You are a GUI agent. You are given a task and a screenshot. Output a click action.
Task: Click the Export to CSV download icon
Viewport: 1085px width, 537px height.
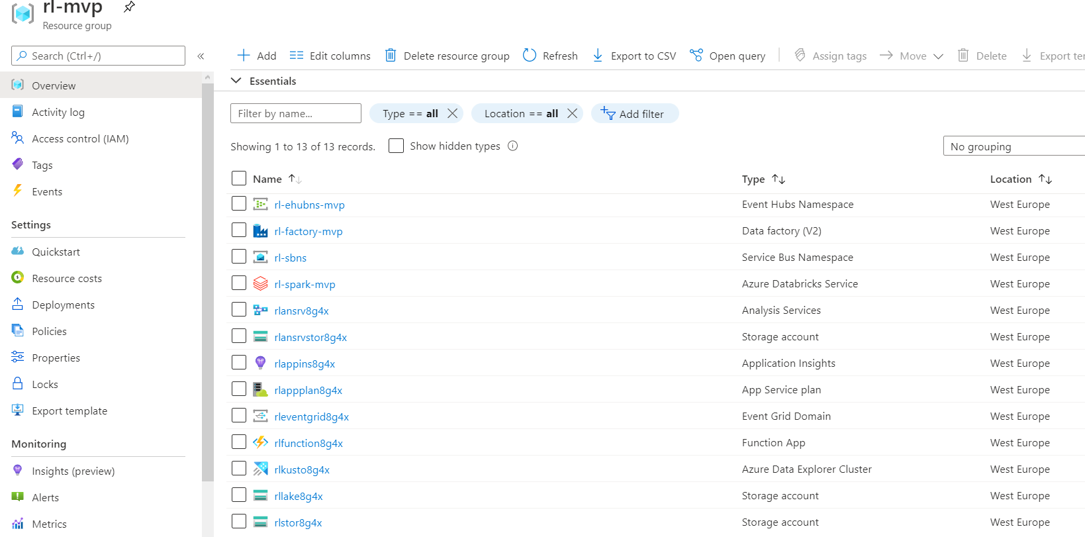[x=598, y=56]
